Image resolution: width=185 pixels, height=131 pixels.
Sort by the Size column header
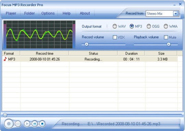pos(161,53)
